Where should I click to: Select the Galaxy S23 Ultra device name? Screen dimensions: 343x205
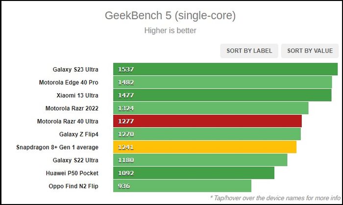pyautogui.click(x=75, y=70)
